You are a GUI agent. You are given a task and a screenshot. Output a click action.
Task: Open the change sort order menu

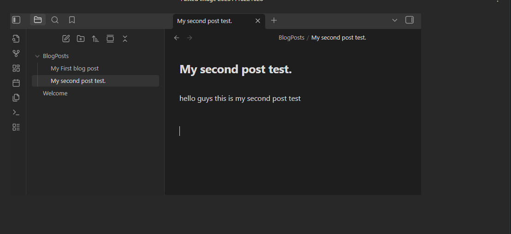pos(95,39)
